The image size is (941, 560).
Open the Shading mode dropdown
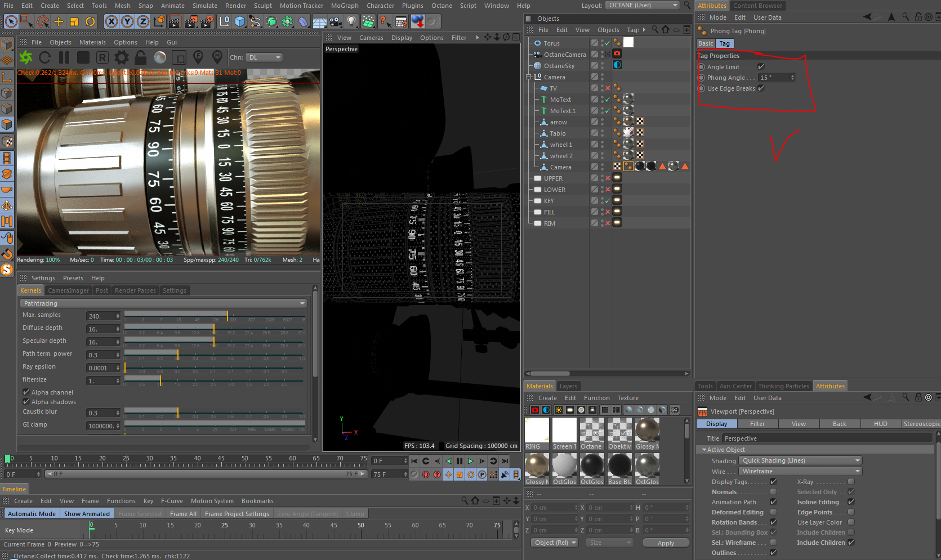point(800,460)
